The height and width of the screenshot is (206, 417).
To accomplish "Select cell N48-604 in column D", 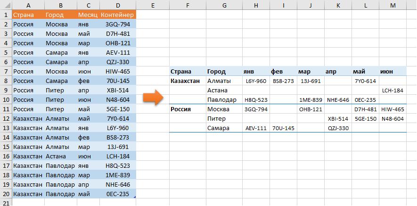I will point(118,100).
